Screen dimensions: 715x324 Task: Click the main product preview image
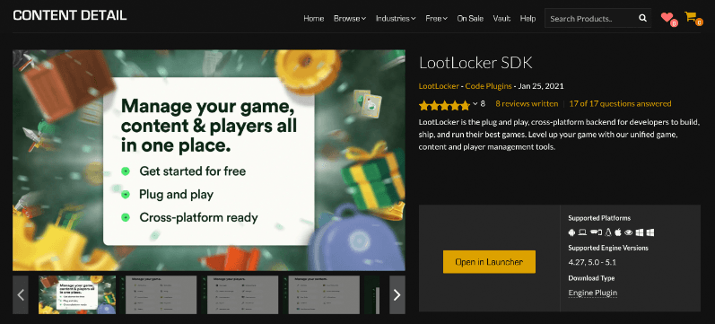click(209, 160)
